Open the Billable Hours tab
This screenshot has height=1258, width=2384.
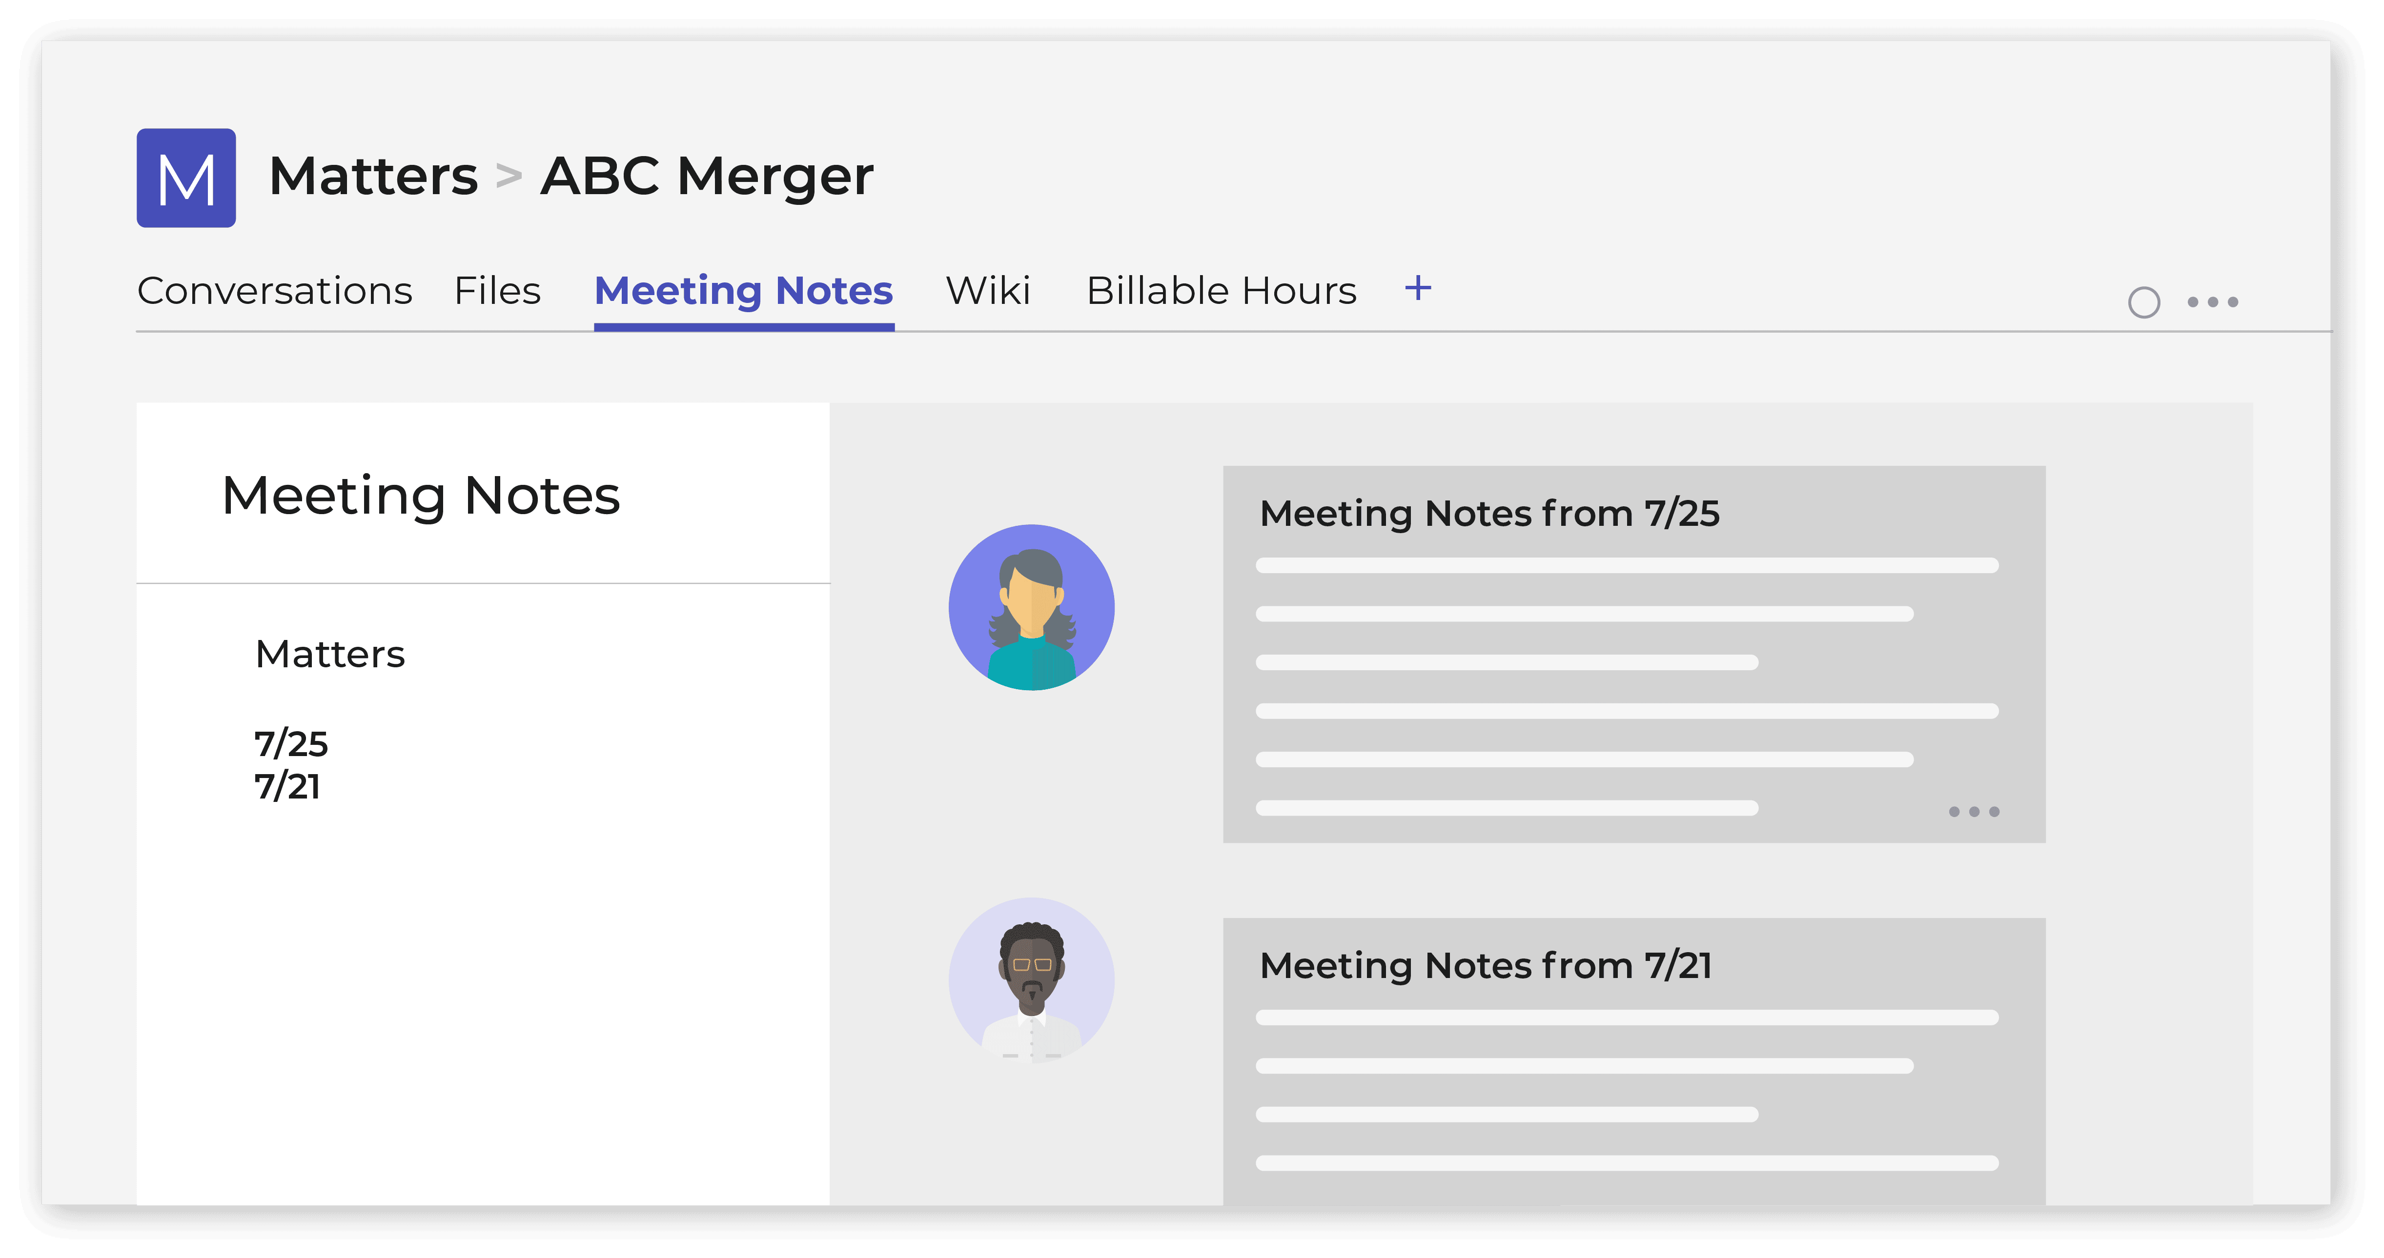tap(1222, 290)
